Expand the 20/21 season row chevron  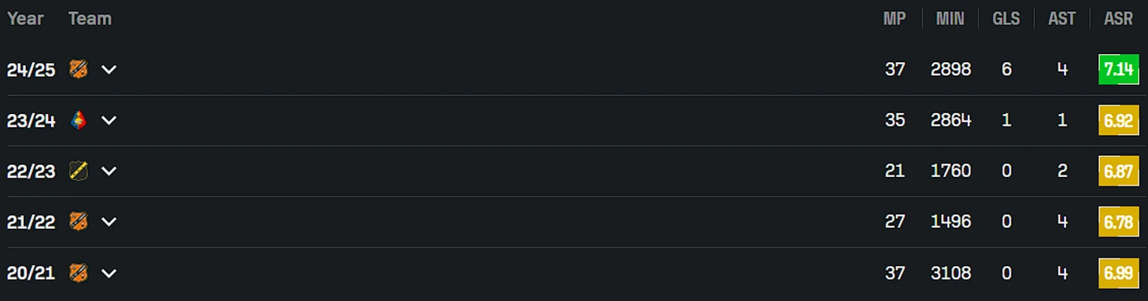pyautogui.click(x=109, y=273)
